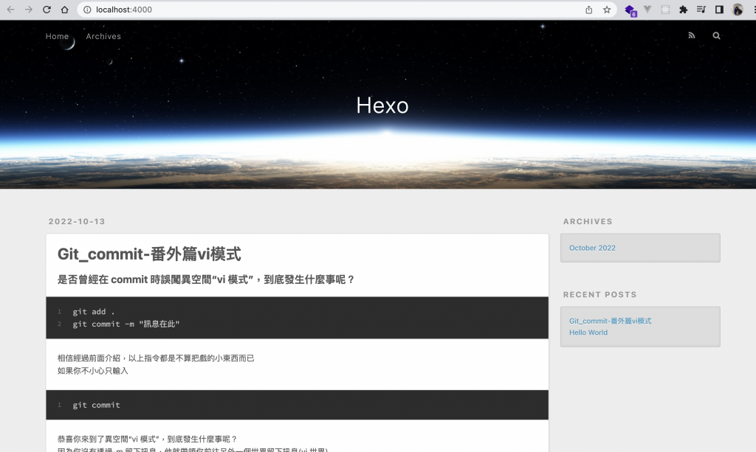Open the blog search icon
Viewport: 756px width, 452px height.
[716, 35]
